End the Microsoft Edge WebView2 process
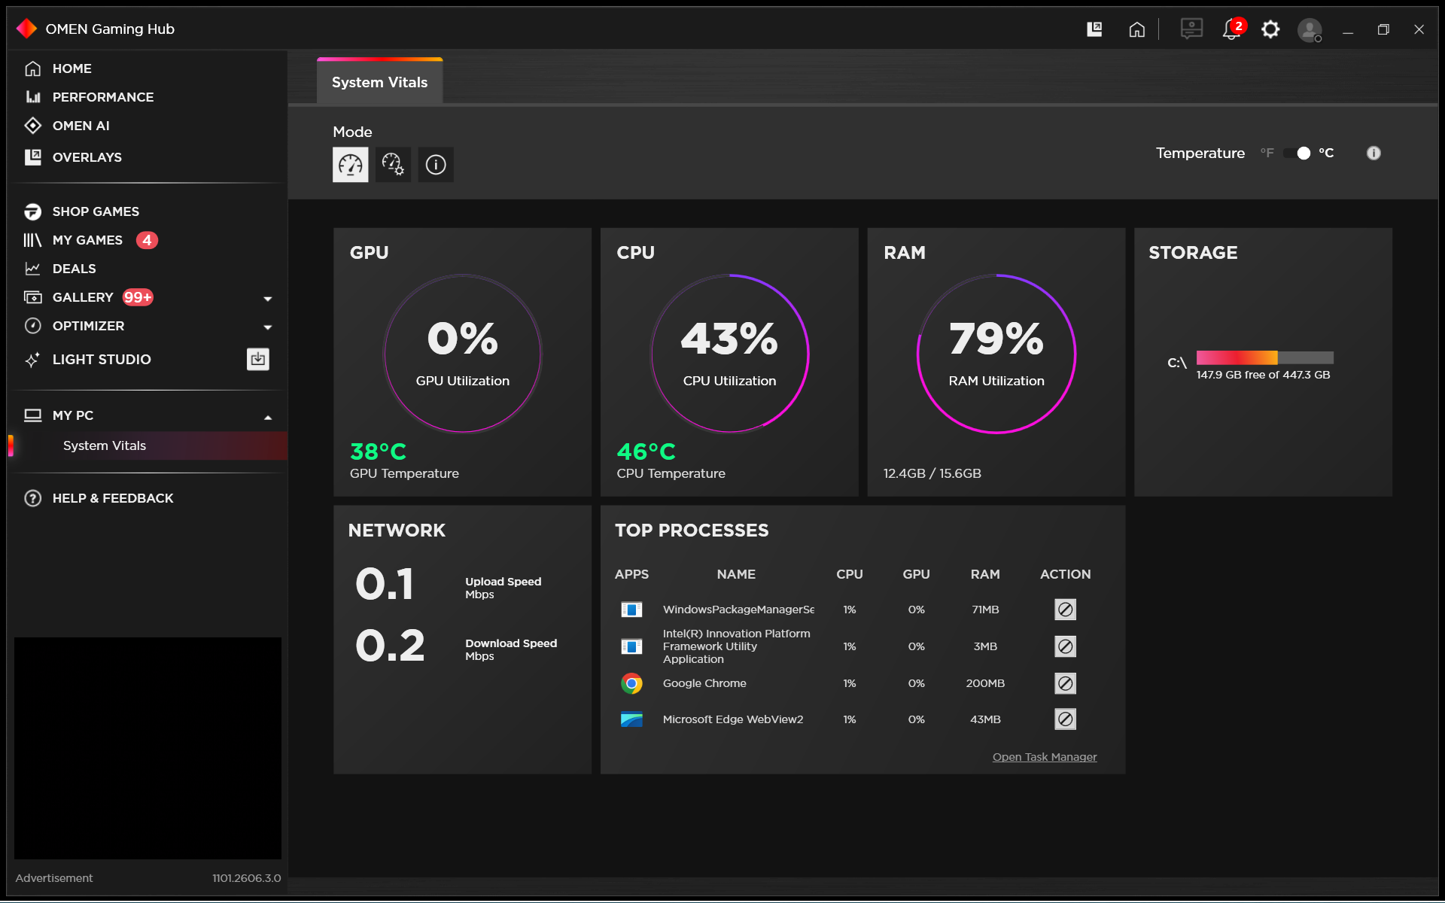The width and height of the screenshot is (1445, 903). pos(1065,719)
